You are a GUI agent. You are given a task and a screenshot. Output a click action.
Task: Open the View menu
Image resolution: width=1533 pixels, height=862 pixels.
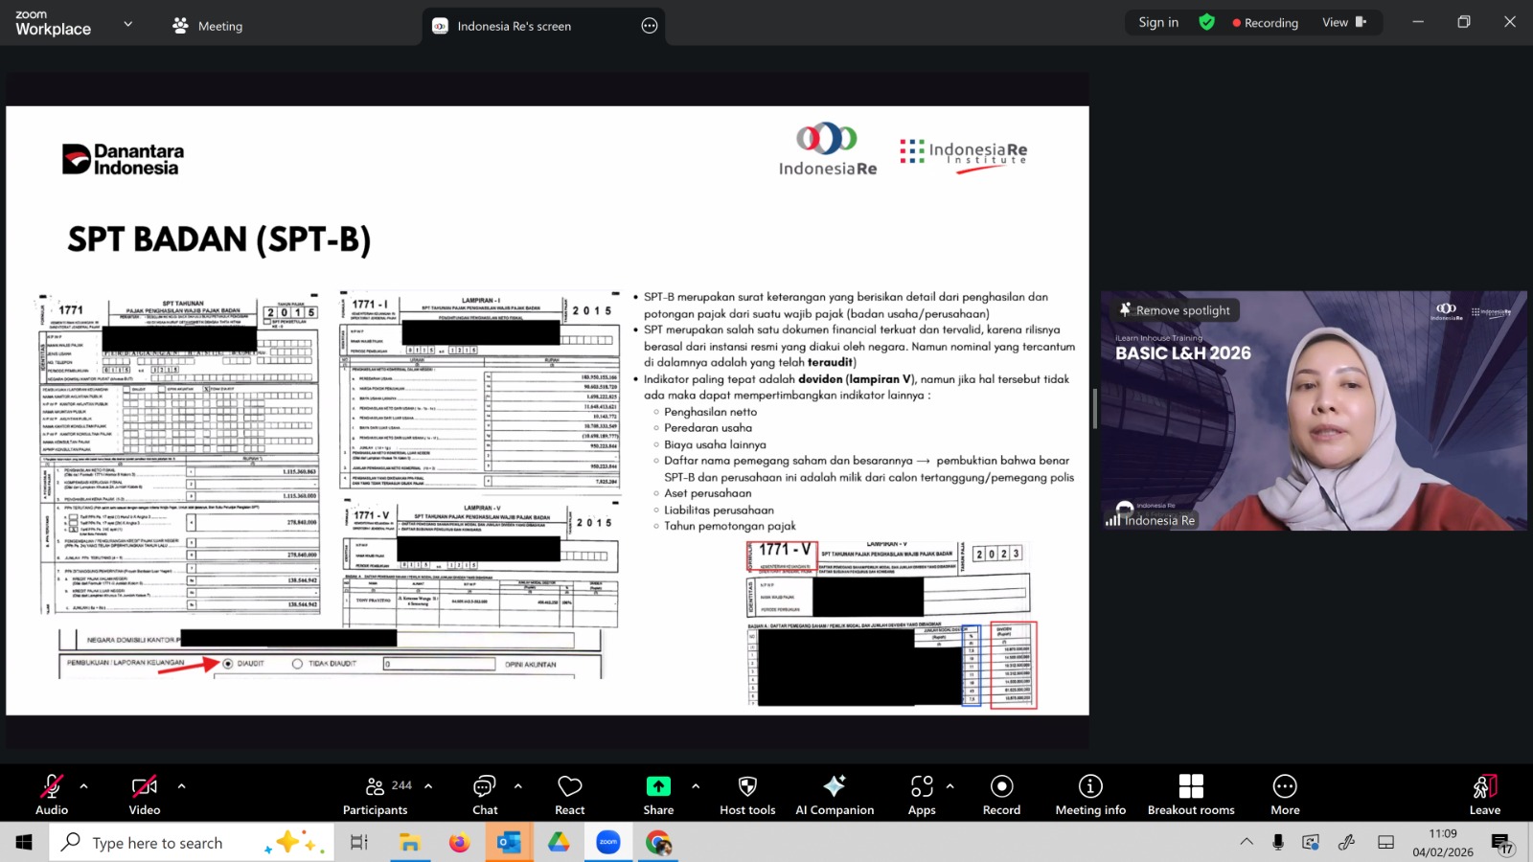click(x=1343, y=22)
